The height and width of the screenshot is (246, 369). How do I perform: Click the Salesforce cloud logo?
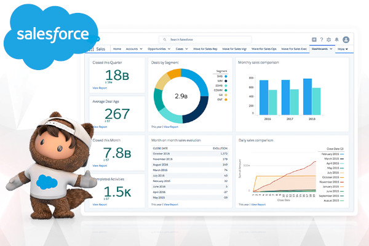point(52,36)
